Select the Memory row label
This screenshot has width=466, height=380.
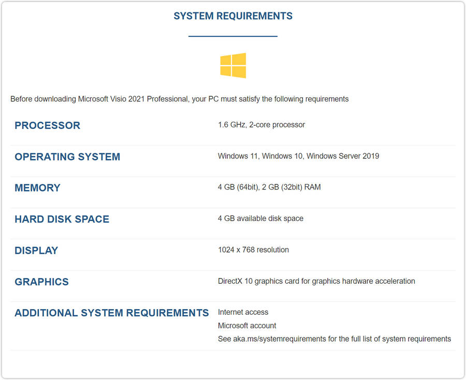coord(37,188)
